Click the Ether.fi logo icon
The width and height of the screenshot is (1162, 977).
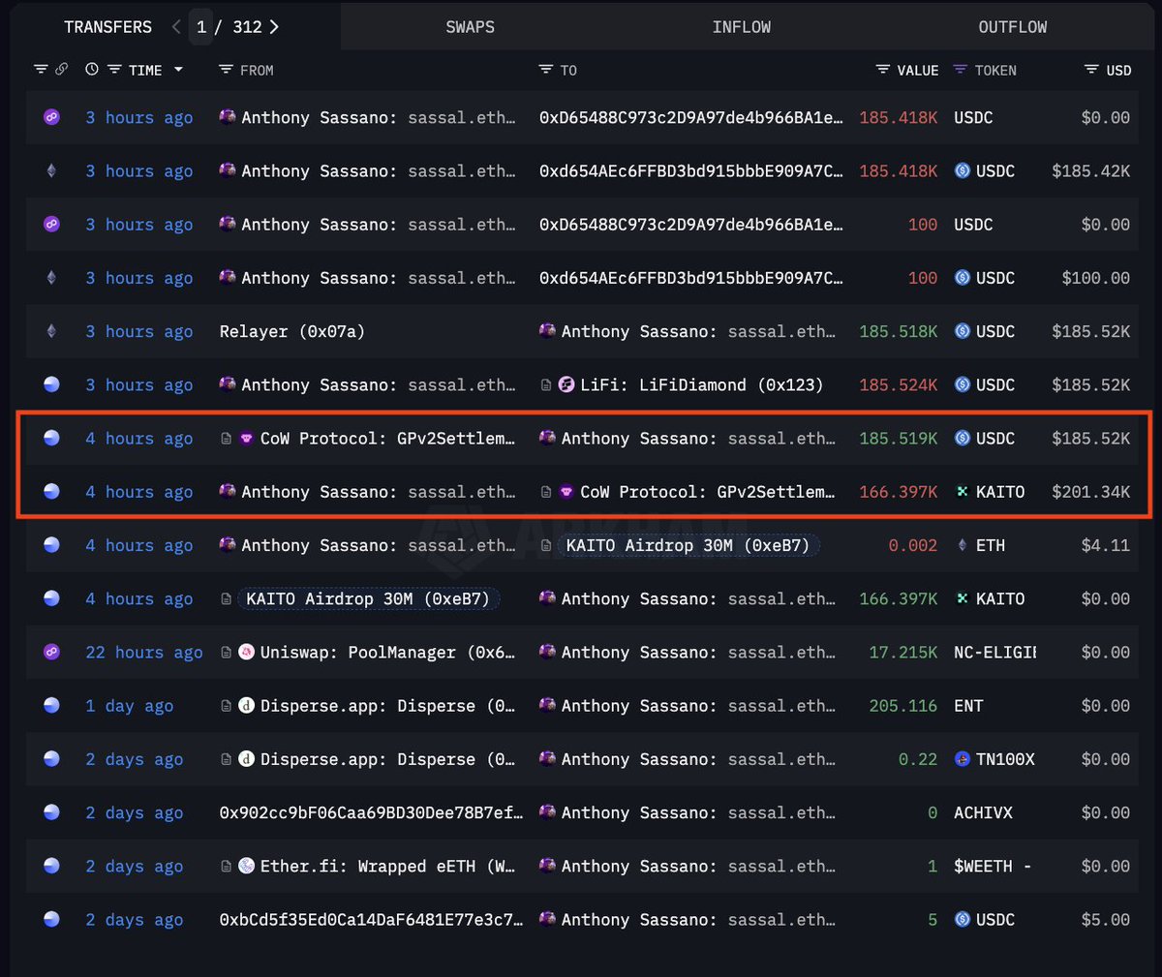tap(246, 866)
